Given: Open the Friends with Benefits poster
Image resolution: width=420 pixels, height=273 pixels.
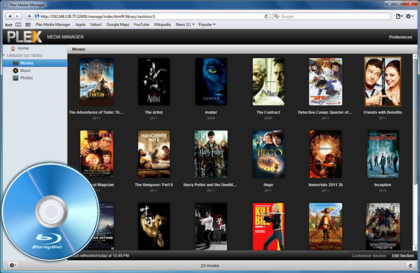Looking at the screenshot, I should click(x=383, y=82).
